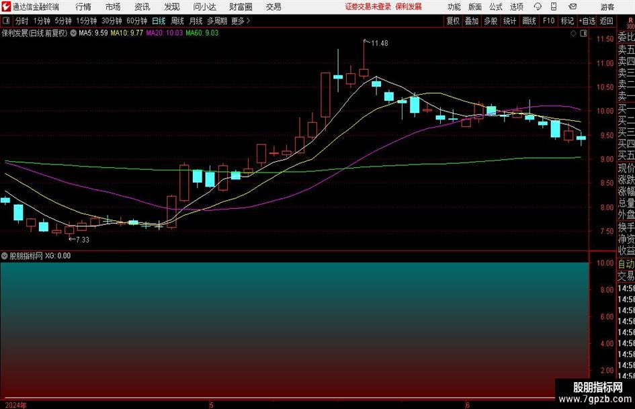Click the 7.33 low price marker
This screenshot has width=635, height=409.
point(83,240)
